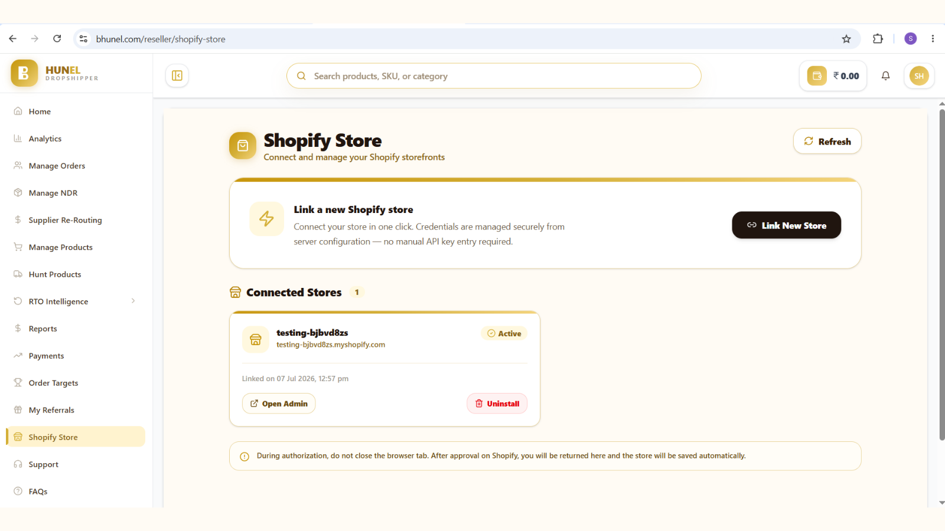Viewport: 945px width, 531px height.
Task: Open the wallet balance icon
Action: click(x=817, y=76)
